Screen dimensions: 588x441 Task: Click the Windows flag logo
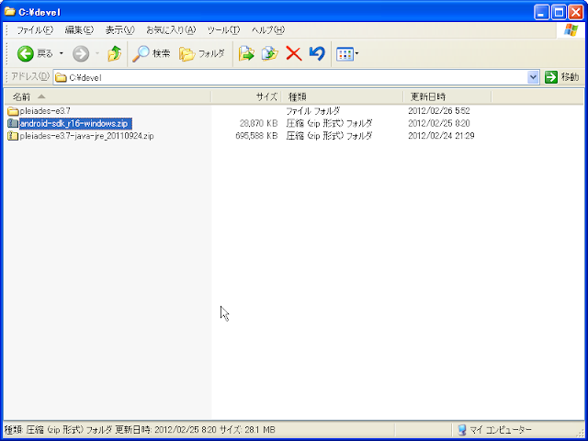coord(571,30)
